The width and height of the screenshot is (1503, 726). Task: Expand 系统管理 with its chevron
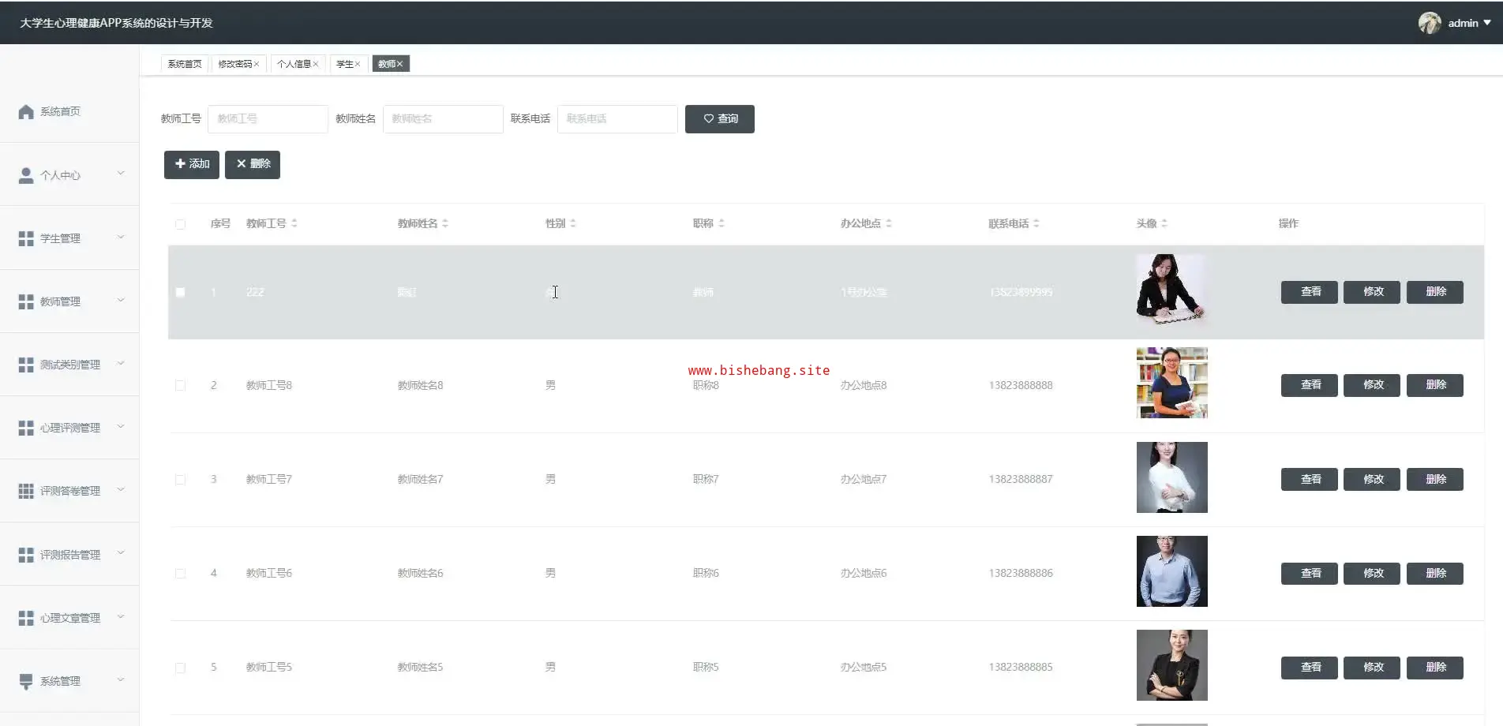[121, 679]
